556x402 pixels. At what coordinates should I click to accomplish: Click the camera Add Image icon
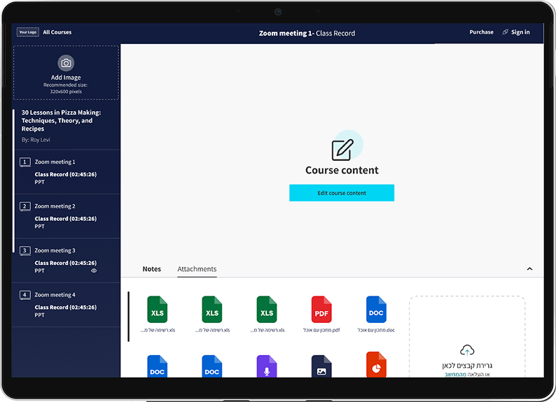(x=66, y=63)
